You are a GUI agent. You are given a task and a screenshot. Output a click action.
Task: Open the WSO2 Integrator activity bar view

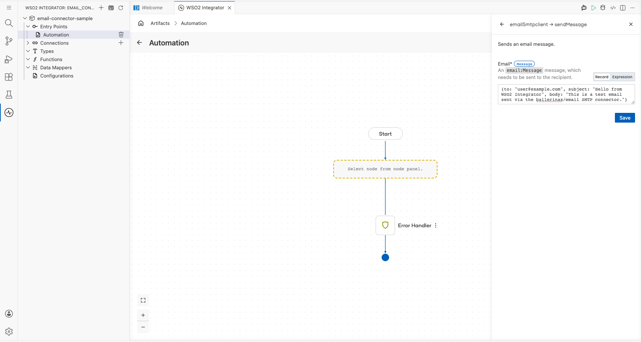pos(9,113)
